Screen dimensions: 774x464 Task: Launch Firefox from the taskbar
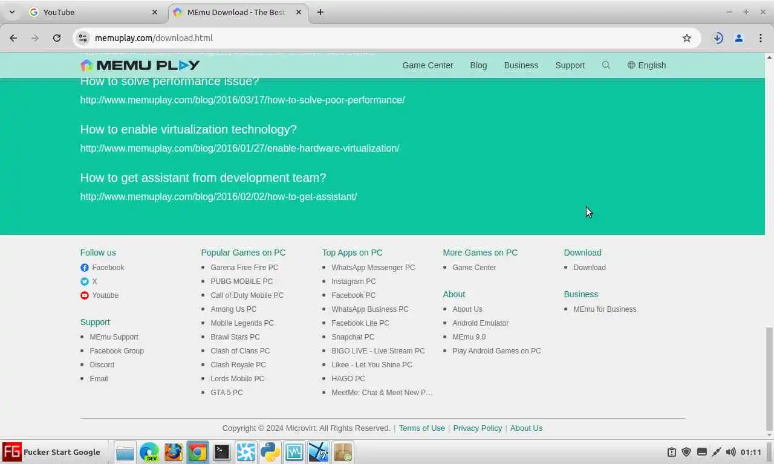pos(174,452)
